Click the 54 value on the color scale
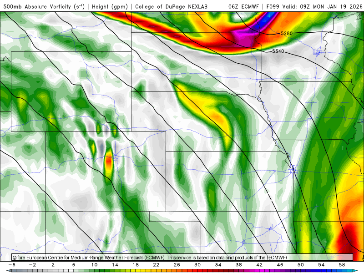This screenshot has height=273, width=364. pyautogui.click(x=321, y=265)
